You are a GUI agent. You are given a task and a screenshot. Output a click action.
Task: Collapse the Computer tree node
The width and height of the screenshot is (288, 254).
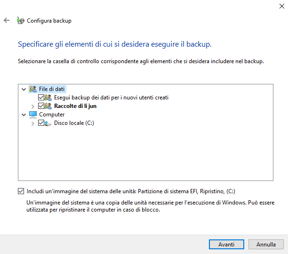point(24,115)
